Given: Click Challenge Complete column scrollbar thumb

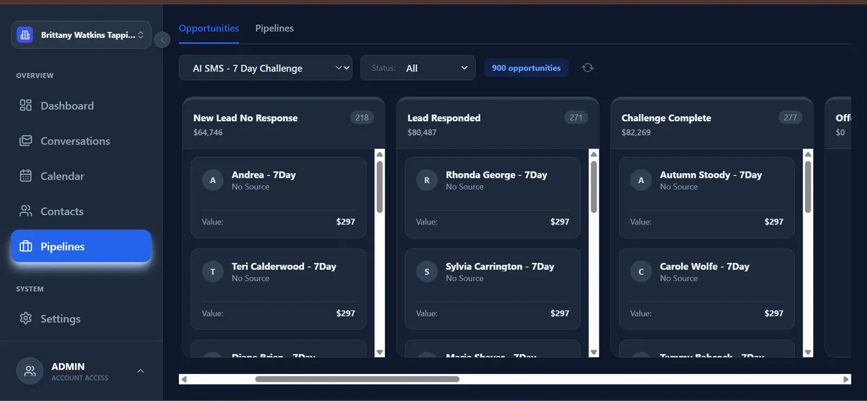Looking at the screenshot, I should (x=808, y=187).
